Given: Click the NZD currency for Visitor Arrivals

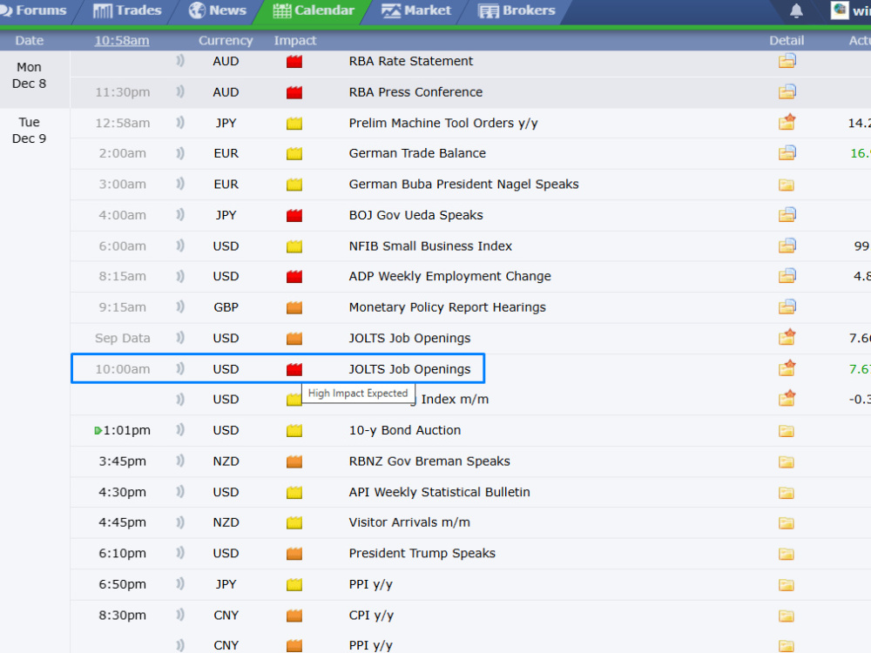Looking at the screenshot, I should [226, 522].
